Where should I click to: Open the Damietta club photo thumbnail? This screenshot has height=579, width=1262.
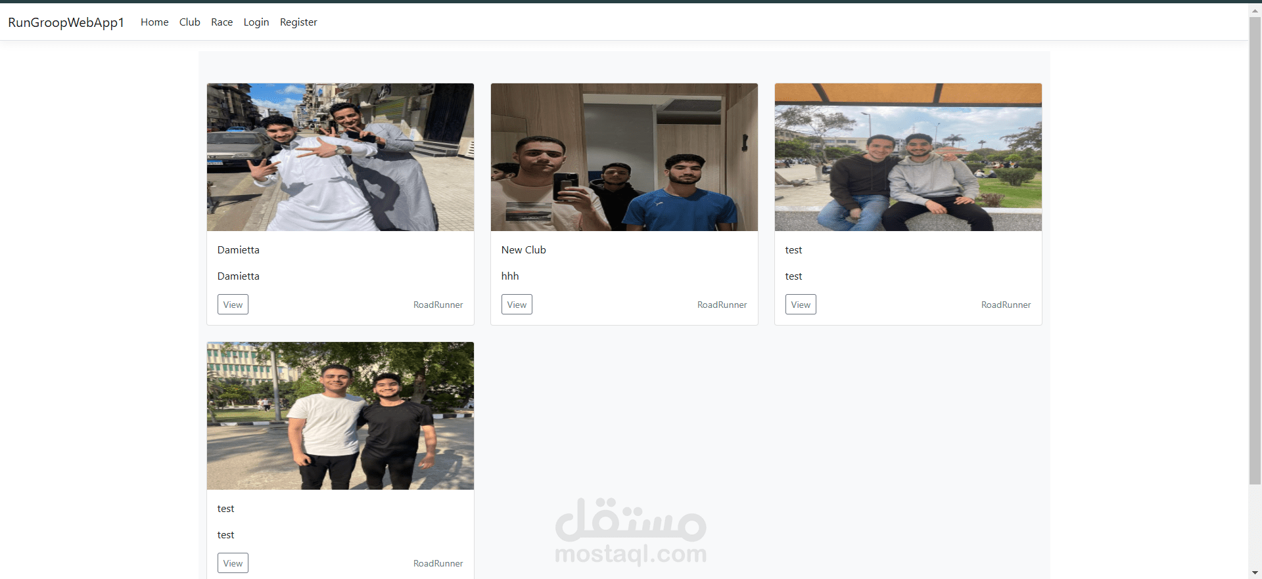click(340, 157)
